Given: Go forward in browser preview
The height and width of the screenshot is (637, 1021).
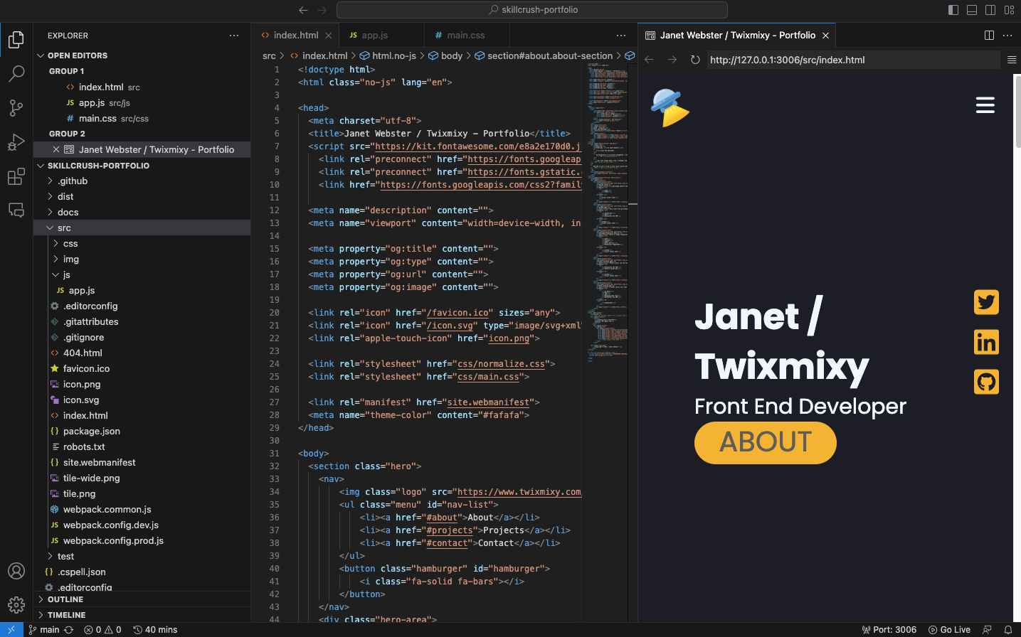Looking at the screenshot, I should coord(672,60).
